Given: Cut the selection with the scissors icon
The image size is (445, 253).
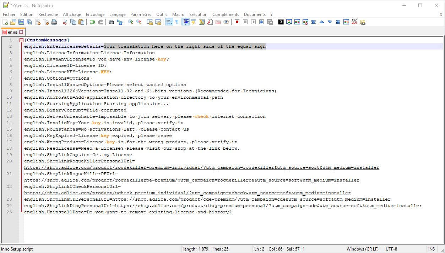Looking at the screenshot, I should [65, 22].
